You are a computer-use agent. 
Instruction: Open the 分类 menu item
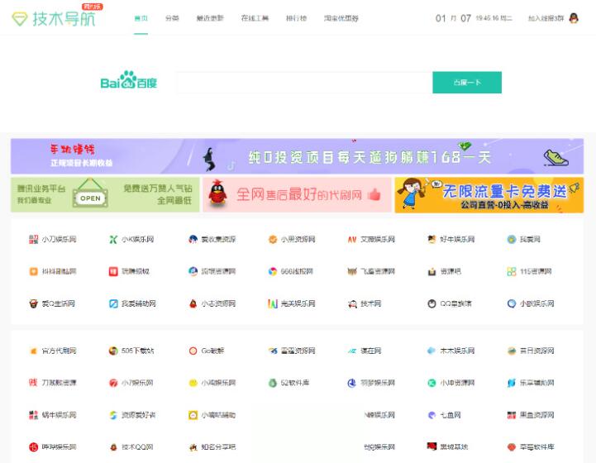coord(172,18)
